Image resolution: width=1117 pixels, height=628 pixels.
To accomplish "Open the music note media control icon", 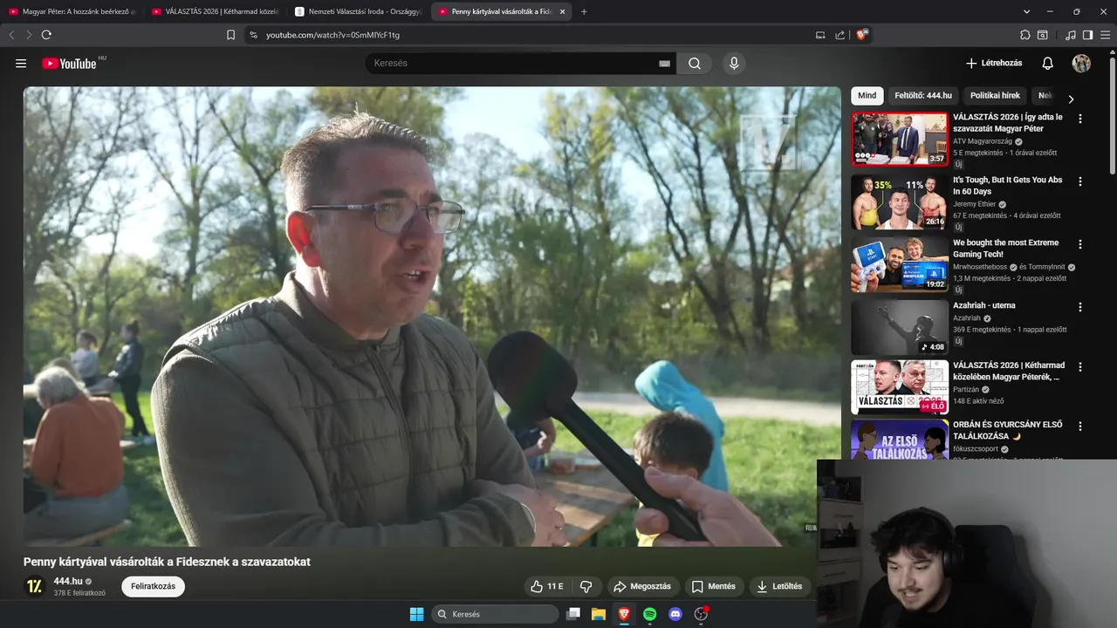I will pyautogui.click(x=1071, y=35).
